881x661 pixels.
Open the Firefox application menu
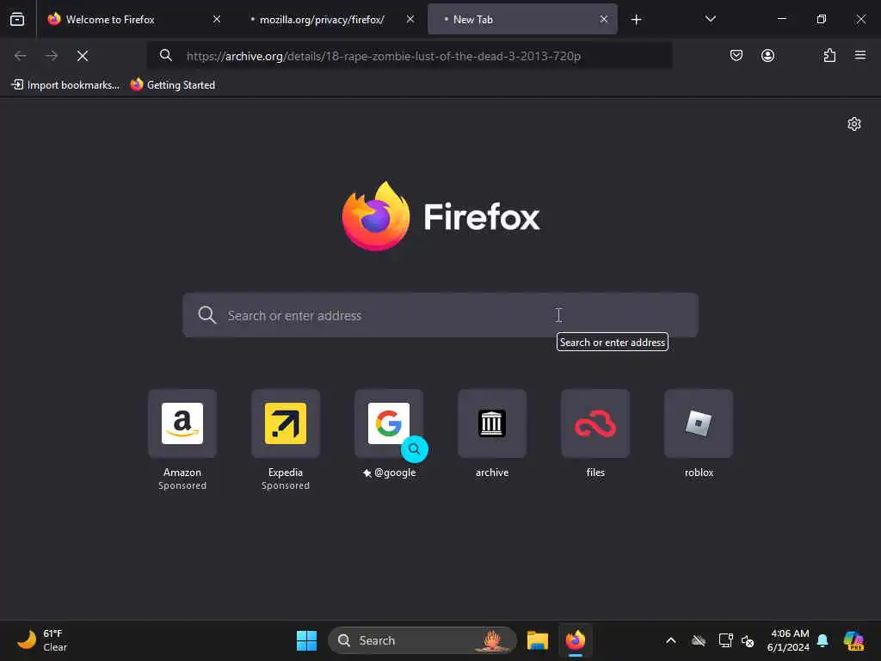tap(860, 55)
